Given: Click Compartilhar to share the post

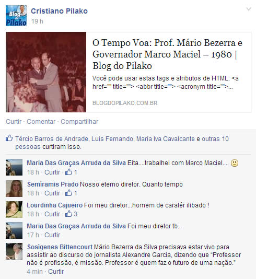Looking at the screenshot, I should tap(79, 122).
